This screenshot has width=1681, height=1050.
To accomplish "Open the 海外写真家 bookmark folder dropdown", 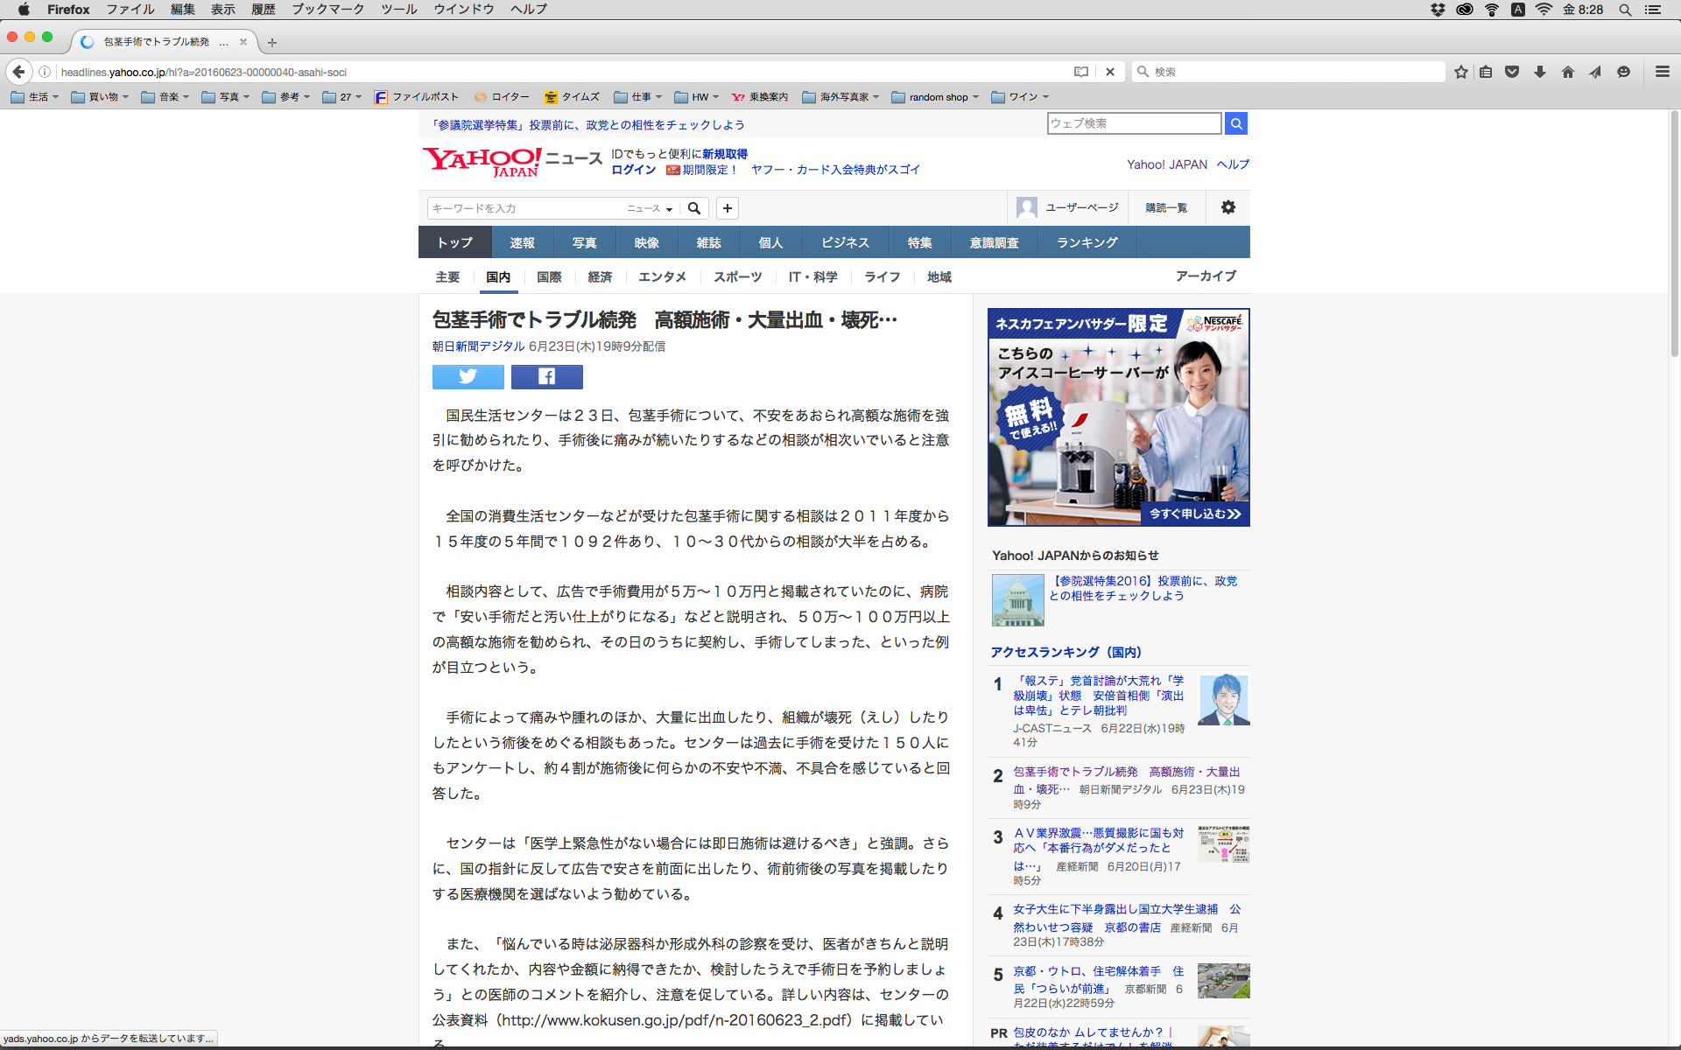I will tap(840, 97).
